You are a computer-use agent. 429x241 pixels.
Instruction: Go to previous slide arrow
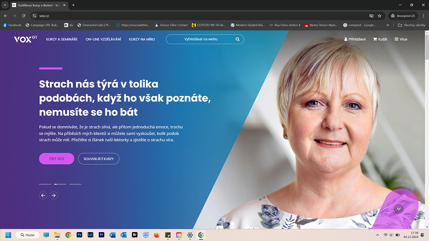43,195
